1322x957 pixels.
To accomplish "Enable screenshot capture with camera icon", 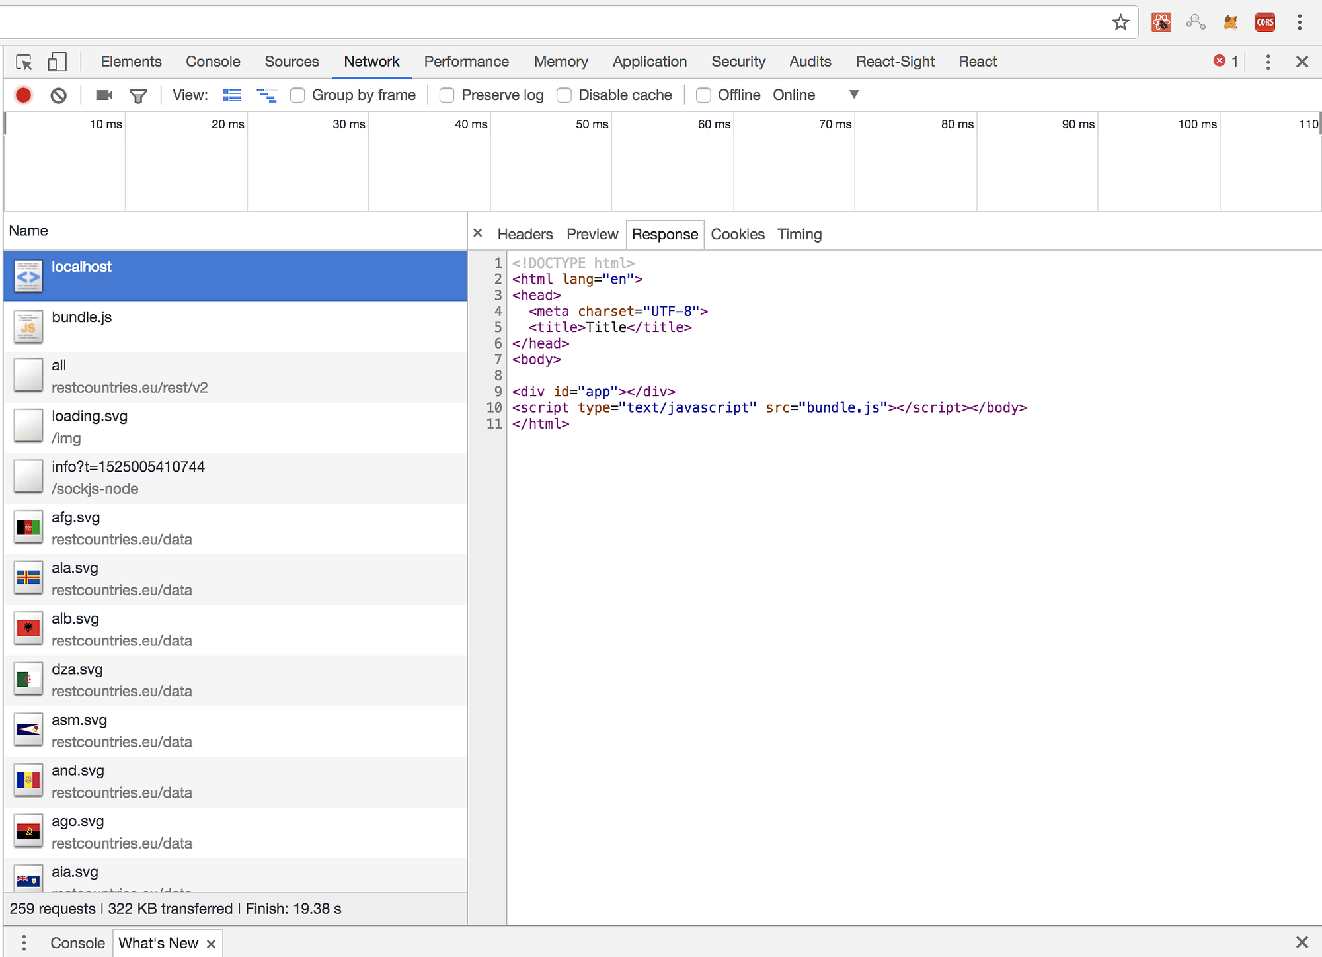I will (x=103, y=95).
